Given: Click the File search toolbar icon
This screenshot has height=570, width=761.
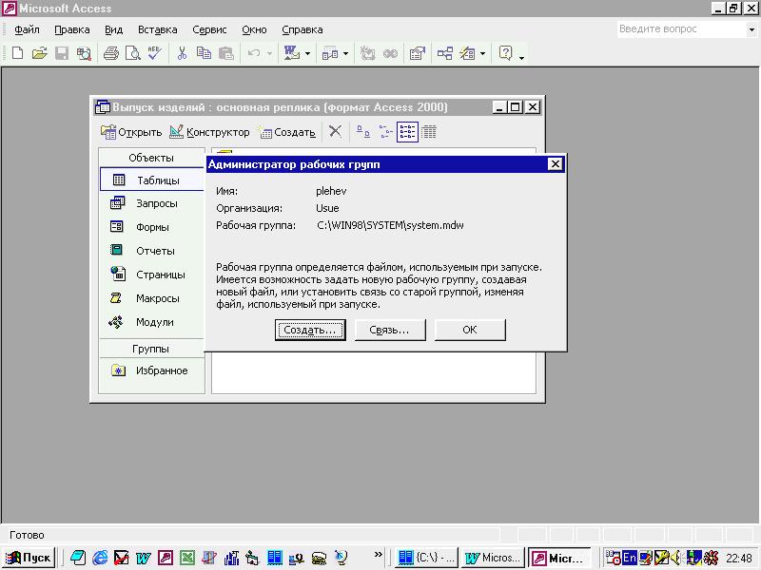Looking at the screenshot, I should coord(84,53).
